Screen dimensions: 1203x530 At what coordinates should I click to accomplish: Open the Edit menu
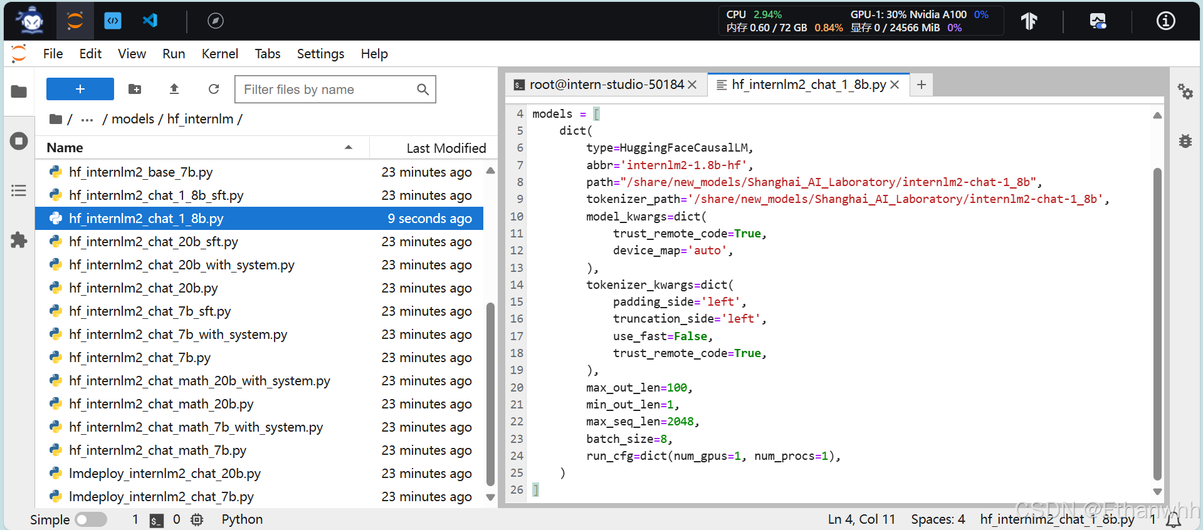(x=90, y=54)
